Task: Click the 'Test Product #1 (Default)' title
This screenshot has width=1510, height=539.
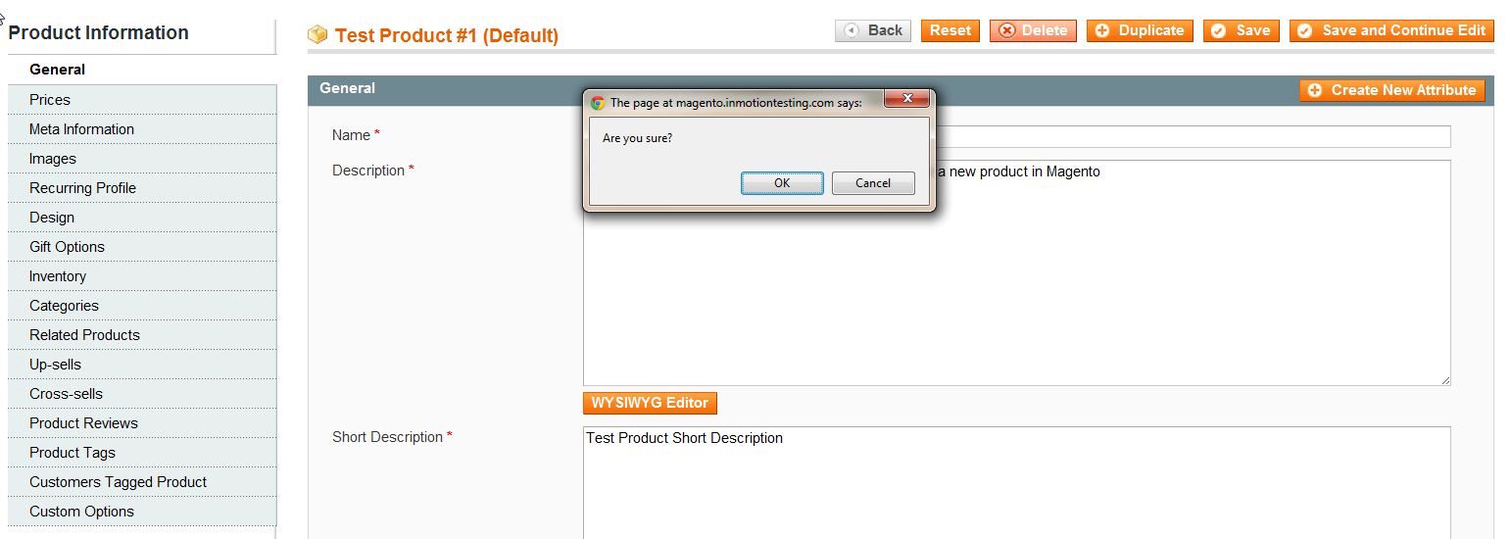Action: [x=447, y=35]
